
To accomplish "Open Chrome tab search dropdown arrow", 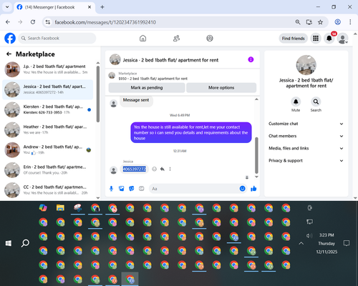I will pos(7,7).
